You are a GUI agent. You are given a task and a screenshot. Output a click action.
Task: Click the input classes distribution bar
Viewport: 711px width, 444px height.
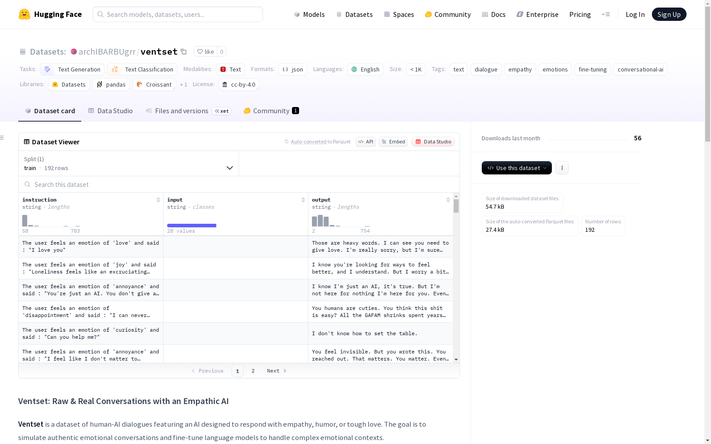coord(192,226)
